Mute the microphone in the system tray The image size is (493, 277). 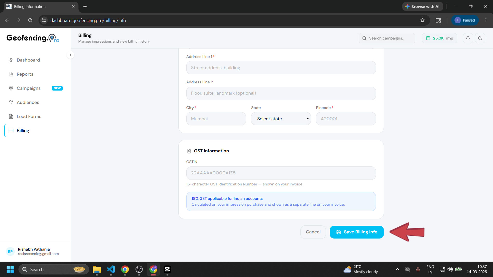pos(418,269)
